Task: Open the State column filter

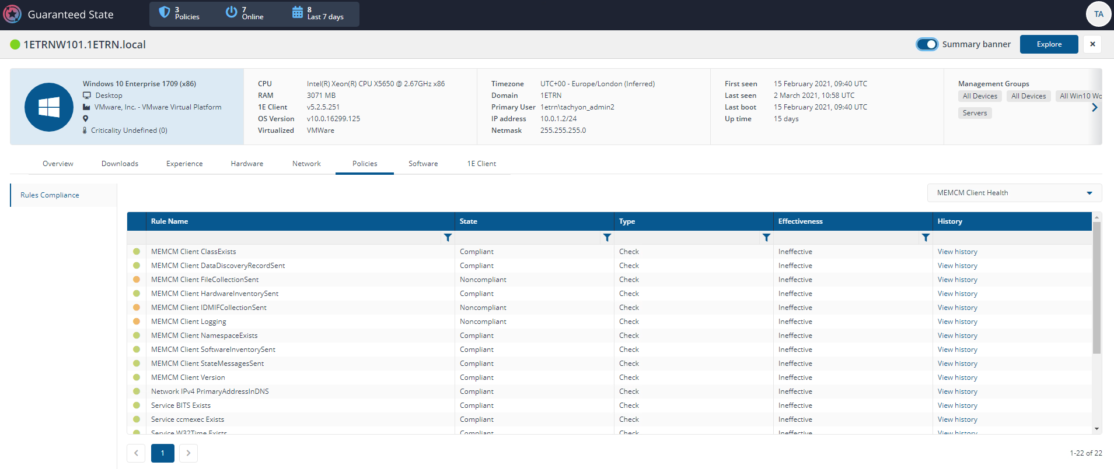Action: pos(607,238)
